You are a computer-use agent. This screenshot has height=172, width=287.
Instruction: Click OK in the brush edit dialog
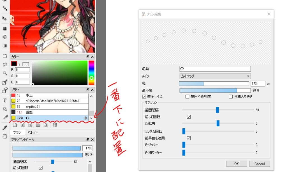click(x=237, y=164)
